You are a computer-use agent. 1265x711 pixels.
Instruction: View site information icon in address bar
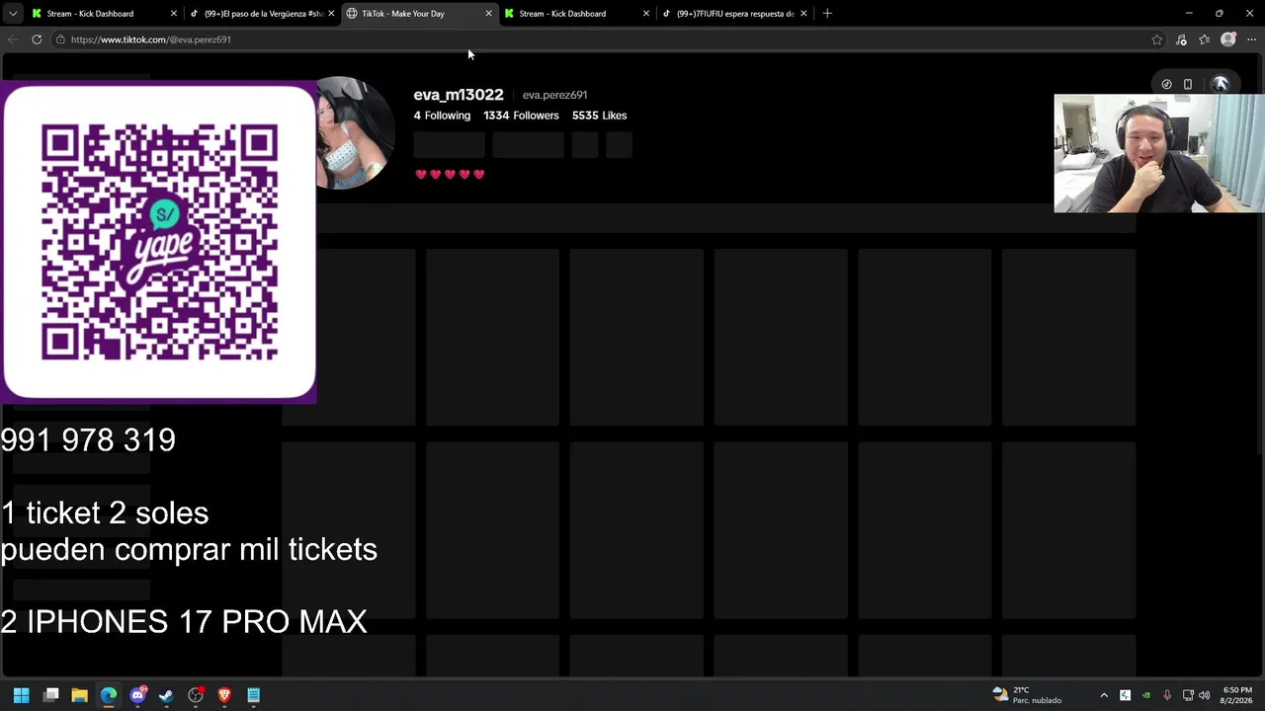60,39
